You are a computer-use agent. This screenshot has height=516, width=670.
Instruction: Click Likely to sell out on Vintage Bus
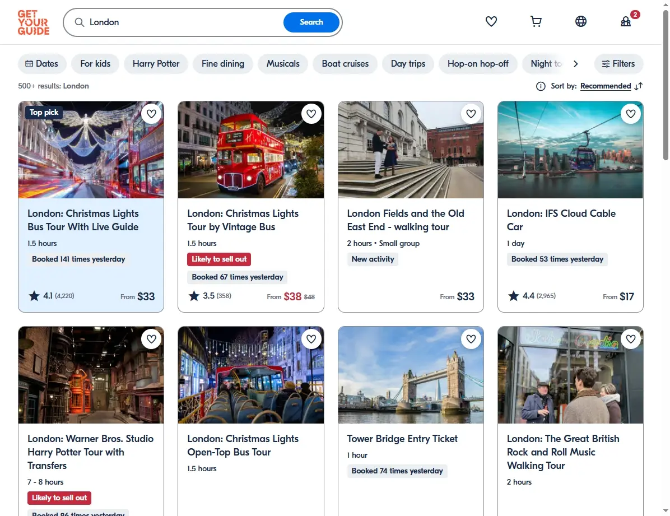pos(219,259)
